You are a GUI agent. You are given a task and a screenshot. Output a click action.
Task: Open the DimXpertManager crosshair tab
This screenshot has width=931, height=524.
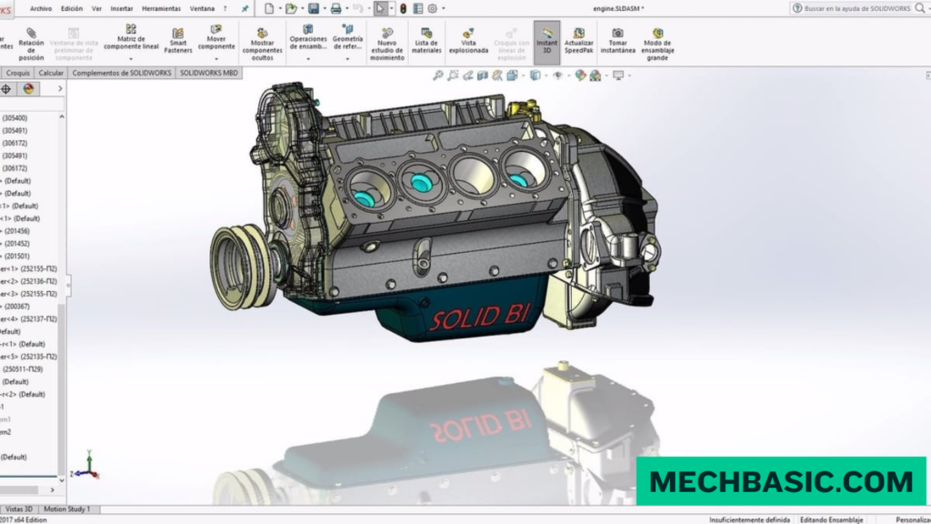click(x=6, y=88)
